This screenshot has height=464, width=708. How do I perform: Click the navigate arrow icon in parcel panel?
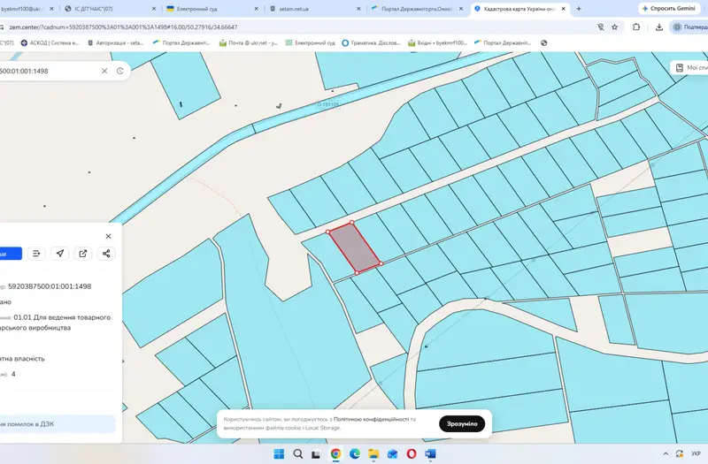60,254
